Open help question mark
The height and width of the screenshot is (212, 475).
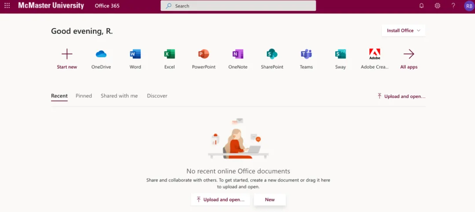click(x=453, y=6)
